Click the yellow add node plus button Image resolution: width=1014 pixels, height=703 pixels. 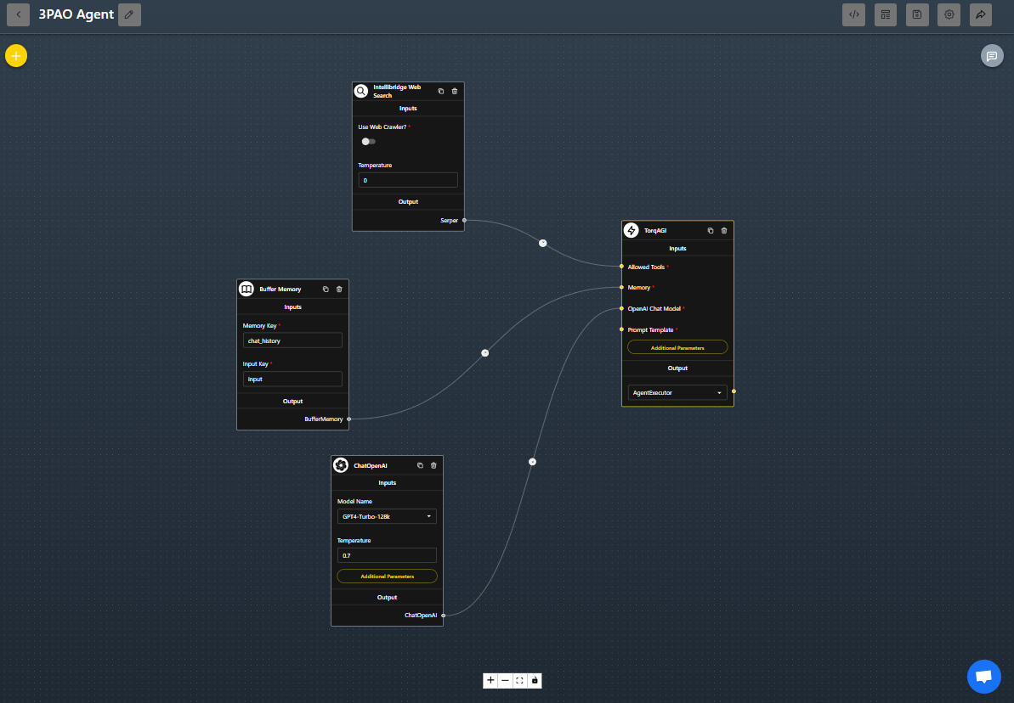(x=16, y=56)
